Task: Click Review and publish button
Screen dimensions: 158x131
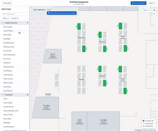Action: coord(138,3)
